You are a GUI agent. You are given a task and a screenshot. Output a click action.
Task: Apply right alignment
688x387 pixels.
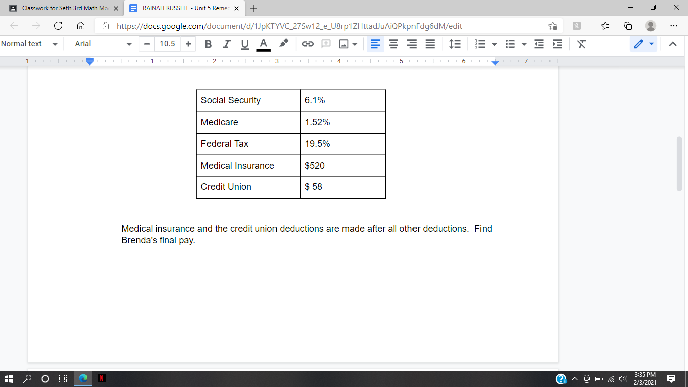coord(411,44)
